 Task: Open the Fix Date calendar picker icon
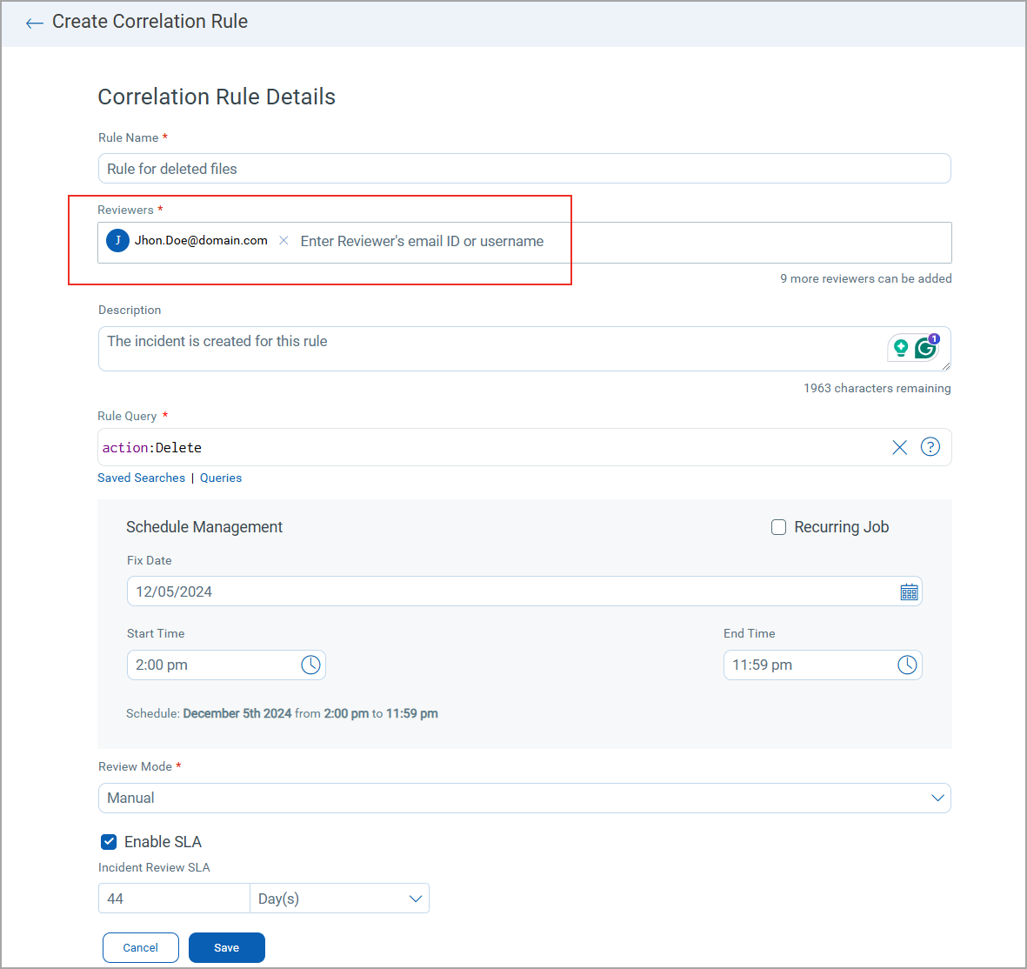[x=909, y=592]
